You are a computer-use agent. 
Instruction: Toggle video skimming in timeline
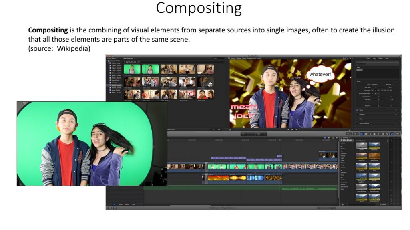click(x=325, y=138)
